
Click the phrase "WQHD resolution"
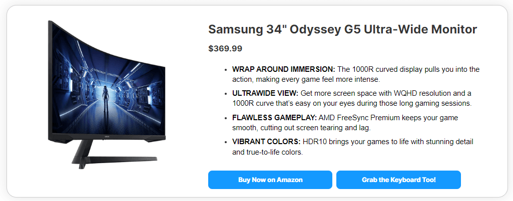click(422, 93)
